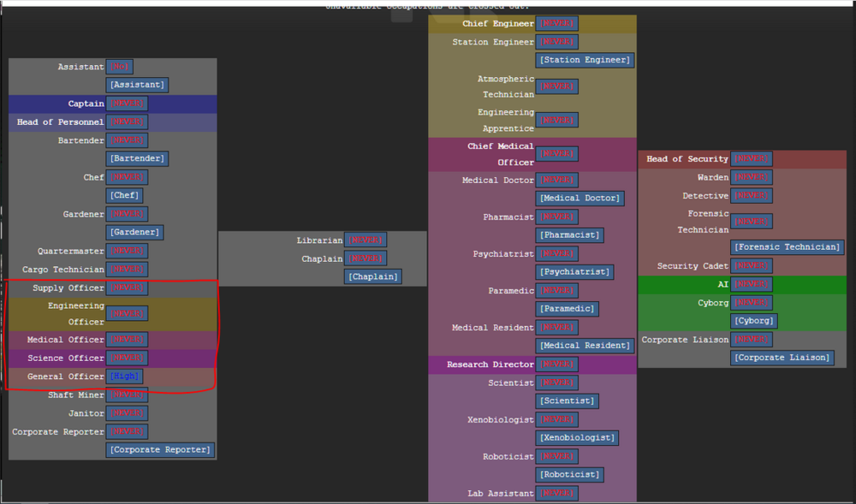The height and width of the screenshot is (504, 856).
Task: Open the [Forensic Technician] alternate title selector
Action: coord(787,246)
